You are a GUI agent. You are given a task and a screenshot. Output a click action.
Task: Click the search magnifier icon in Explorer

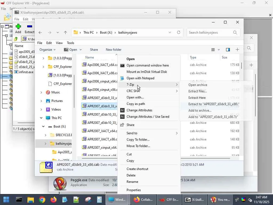[235, 33]
